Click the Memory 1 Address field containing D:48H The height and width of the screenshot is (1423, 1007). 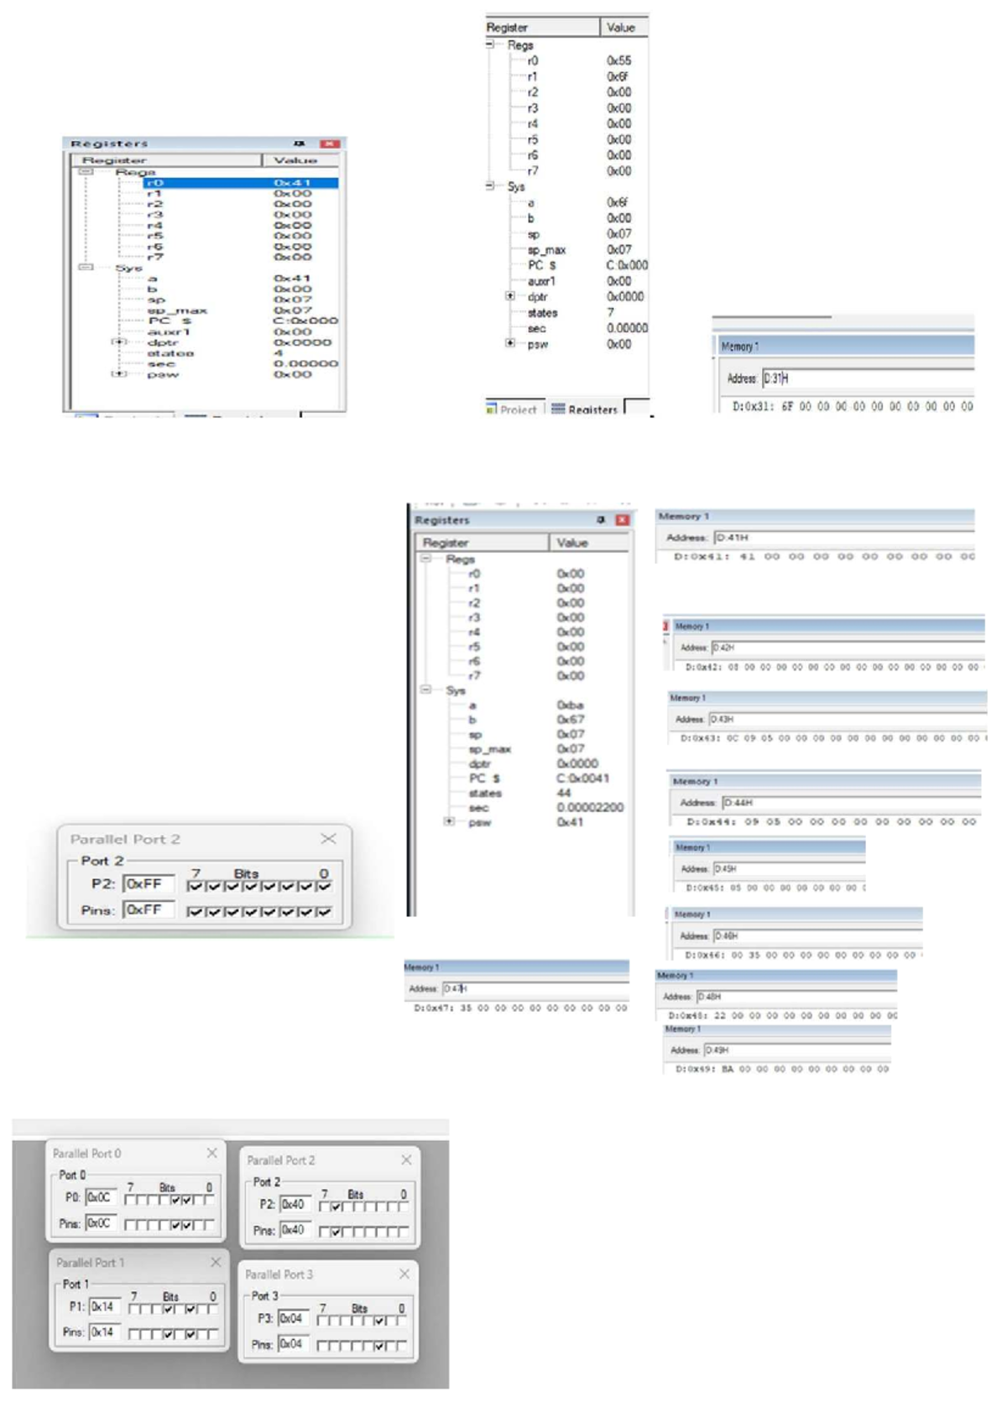tap(796, 997)
